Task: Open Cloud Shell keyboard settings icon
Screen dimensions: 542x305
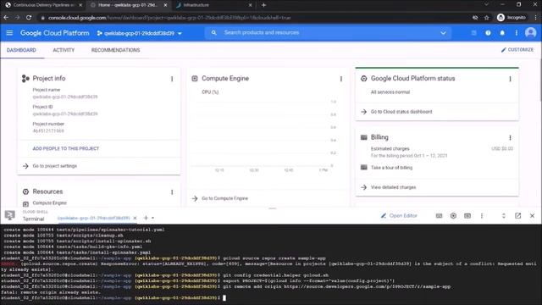Action: 439,216
